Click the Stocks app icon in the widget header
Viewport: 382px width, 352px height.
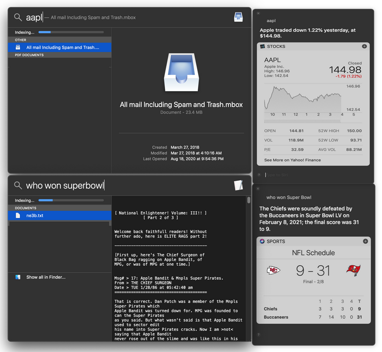click(262, 46)
